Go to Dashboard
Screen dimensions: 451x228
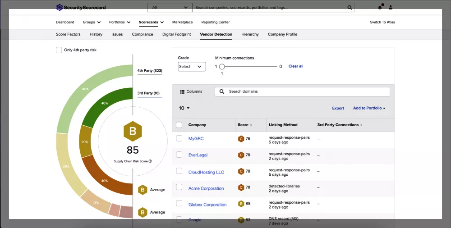pos(65,22)
